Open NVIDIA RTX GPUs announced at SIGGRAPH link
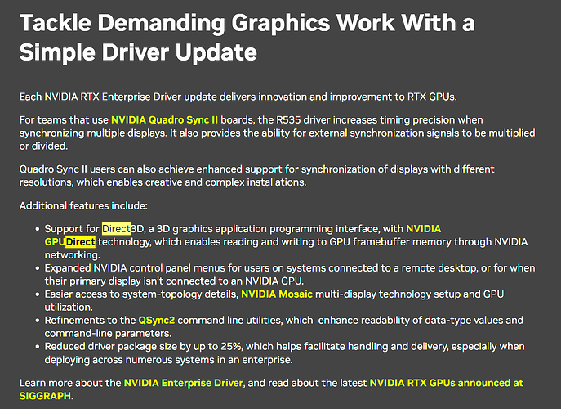 [446, 383]
